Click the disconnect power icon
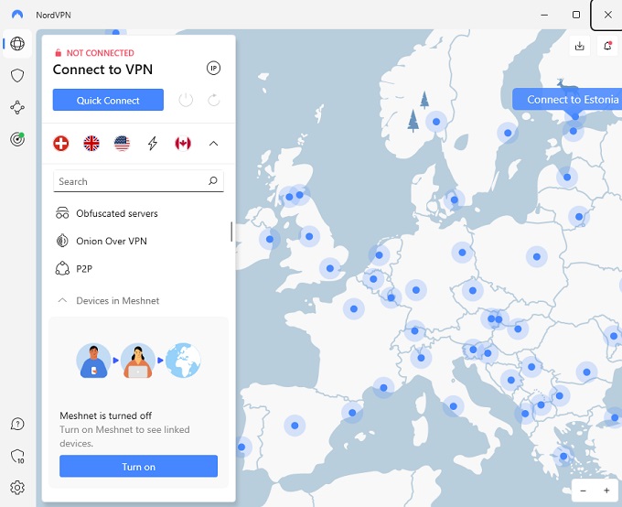Screen dimensions: 622x507 186,100
